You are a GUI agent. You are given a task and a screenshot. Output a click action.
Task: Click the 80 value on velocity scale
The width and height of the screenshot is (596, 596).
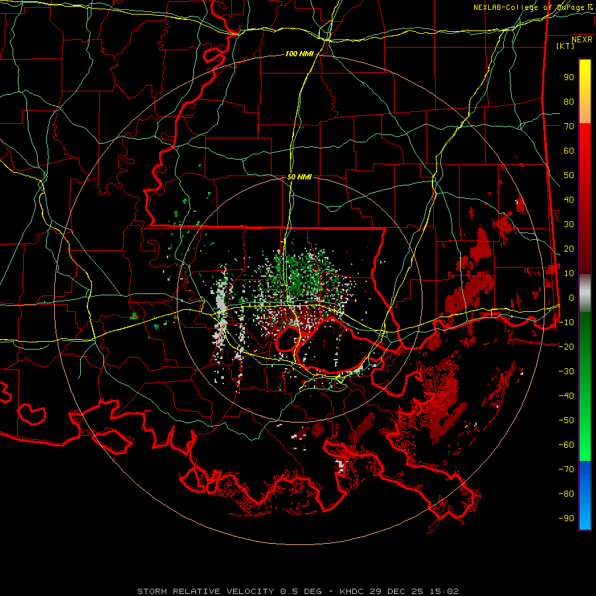point(569,102)
